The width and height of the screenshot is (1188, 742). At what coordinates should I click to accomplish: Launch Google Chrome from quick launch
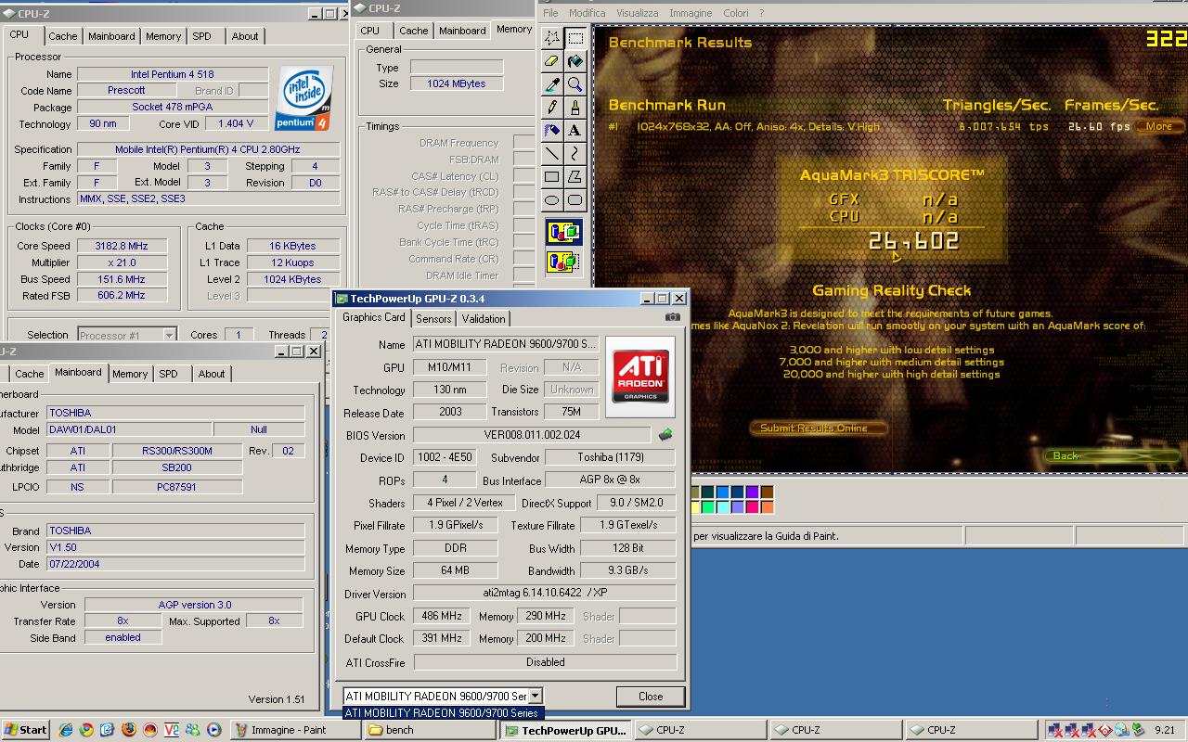tap(86, 730)
